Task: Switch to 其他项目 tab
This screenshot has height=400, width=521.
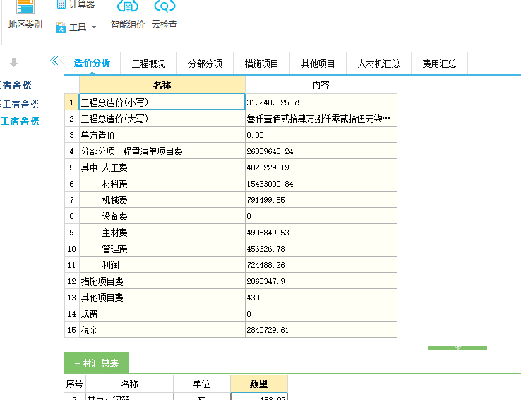Action: (x=318, y=64)
